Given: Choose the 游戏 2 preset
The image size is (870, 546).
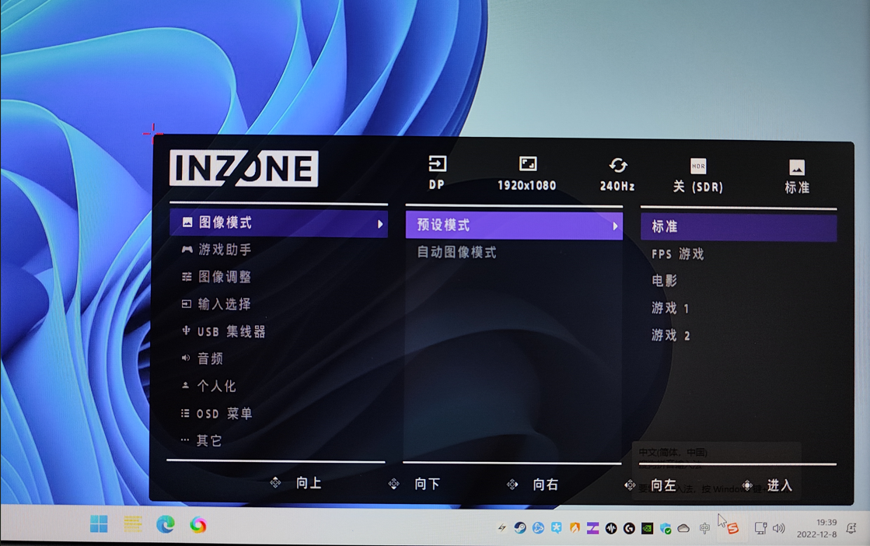Looking at the screenshot, I should (x=671, y=336).
